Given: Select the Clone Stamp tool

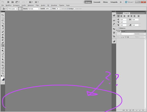Looking at the screenshot, I should point(3,37).
